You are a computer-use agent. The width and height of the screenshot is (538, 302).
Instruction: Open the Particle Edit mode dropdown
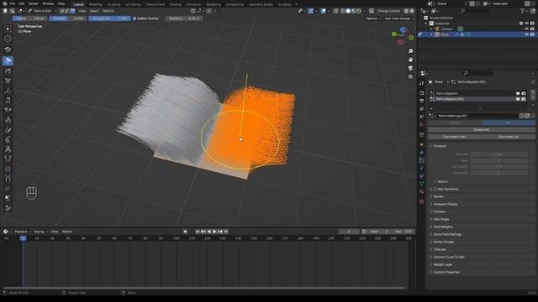tap(42, 11)
